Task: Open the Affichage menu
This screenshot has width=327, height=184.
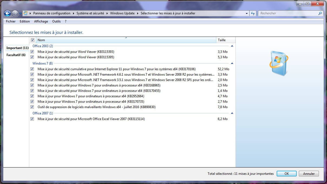Action: coord(41,21)
